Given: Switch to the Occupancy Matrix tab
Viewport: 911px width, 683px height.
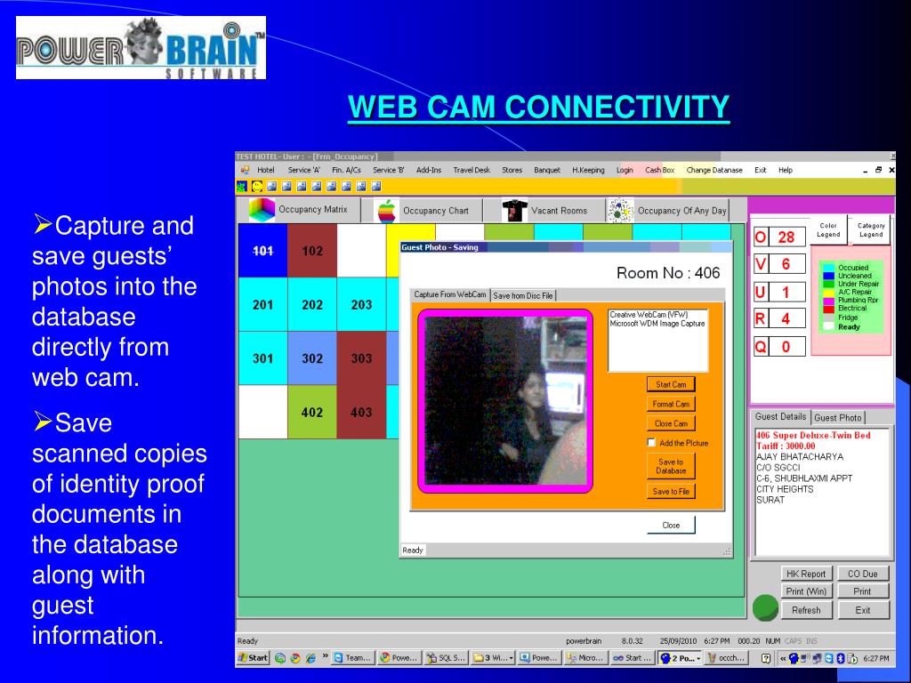Looking at the screenshot, I should pyautogui.click(x=299, y=210).
